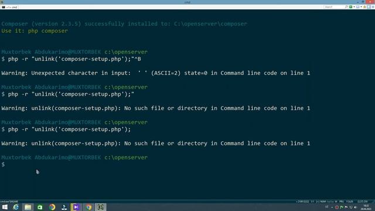Click the download arrow taskbar icon
The width and height of the screenshot is (375, 211).
(64, 207)
